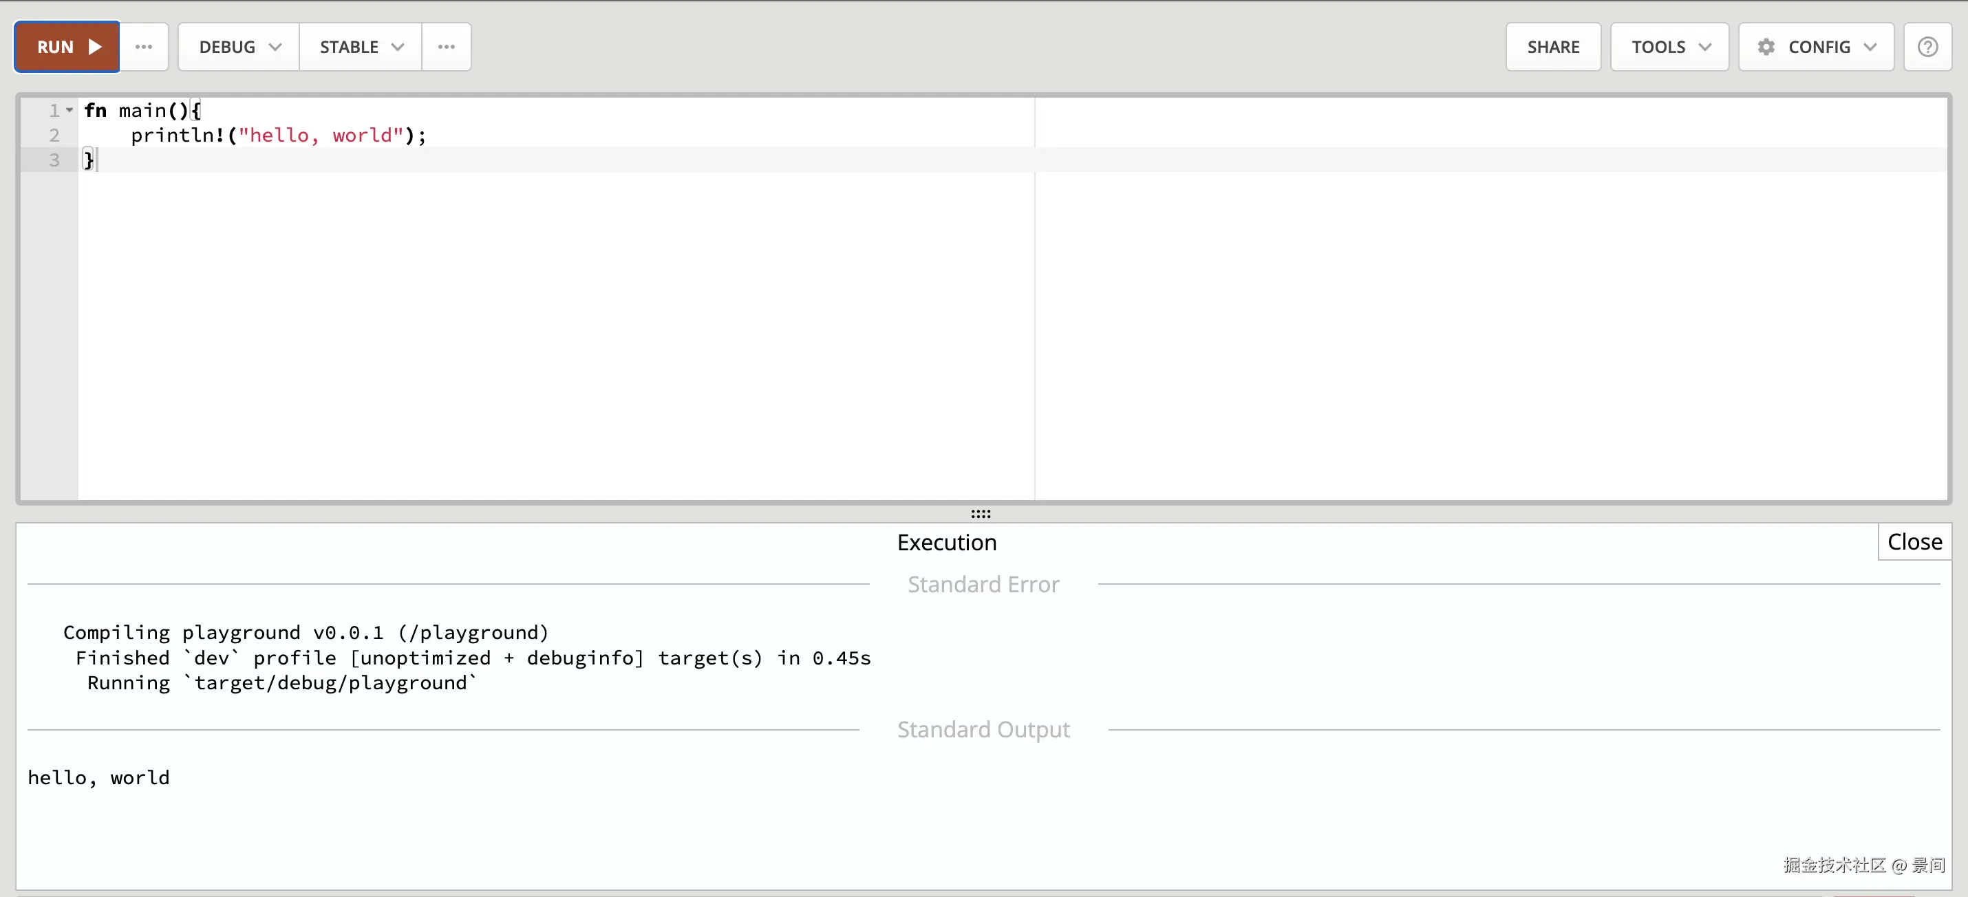Click the RUN play button
The width and height of the screenshot is (1968, 897).
(x=67, y=47)
